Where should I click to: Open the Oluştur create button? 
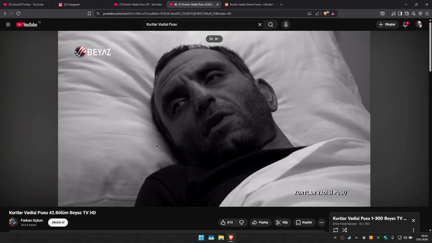(387, 25)
